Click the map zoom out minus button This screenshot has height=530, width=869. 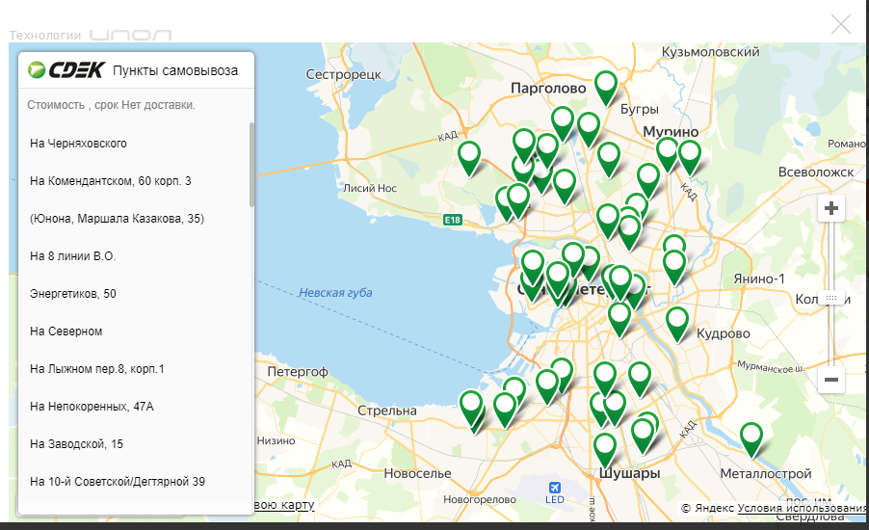(831, 380)
